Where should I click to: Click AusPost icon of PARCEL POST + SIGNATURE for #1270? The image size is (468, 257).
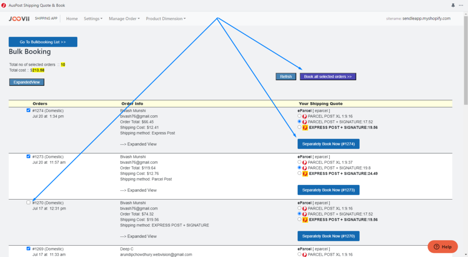[x=304, y=214]
